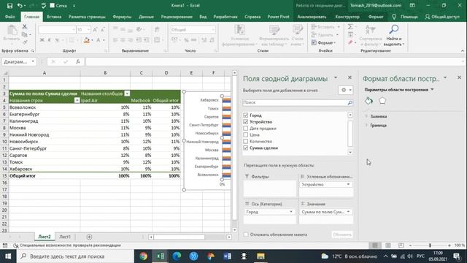Switch to Normal view icon
Image resolution: width=467 pixels, height=263 pixels.
click(375, 245)
